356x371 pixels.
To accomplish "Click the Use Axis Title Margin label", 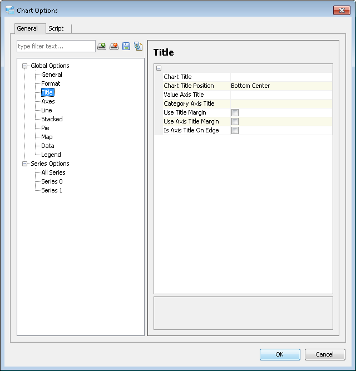I will [191, 121].
